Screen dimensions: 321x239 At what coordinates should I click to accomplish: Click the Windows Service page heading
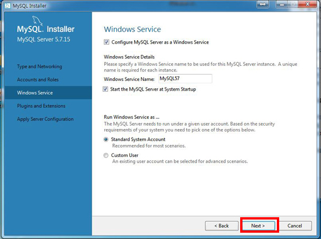[x=132, y=29]
